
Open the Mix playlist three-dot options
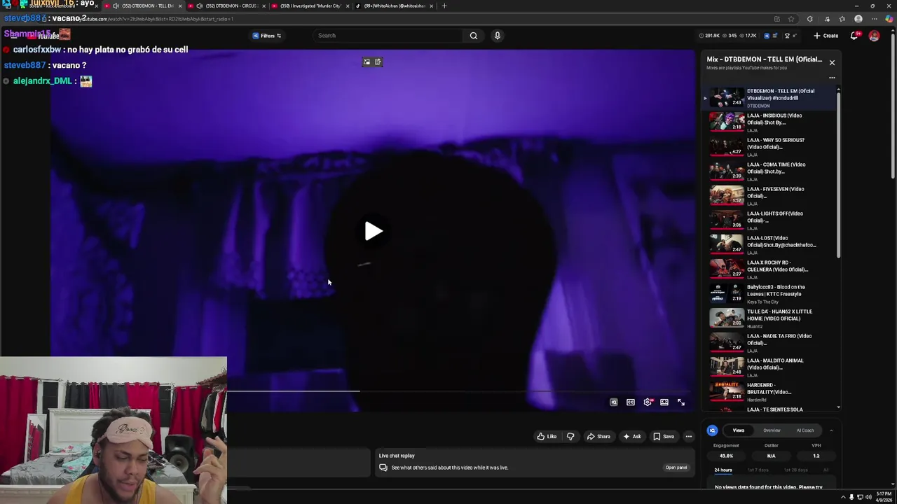(x=832, y=78)
